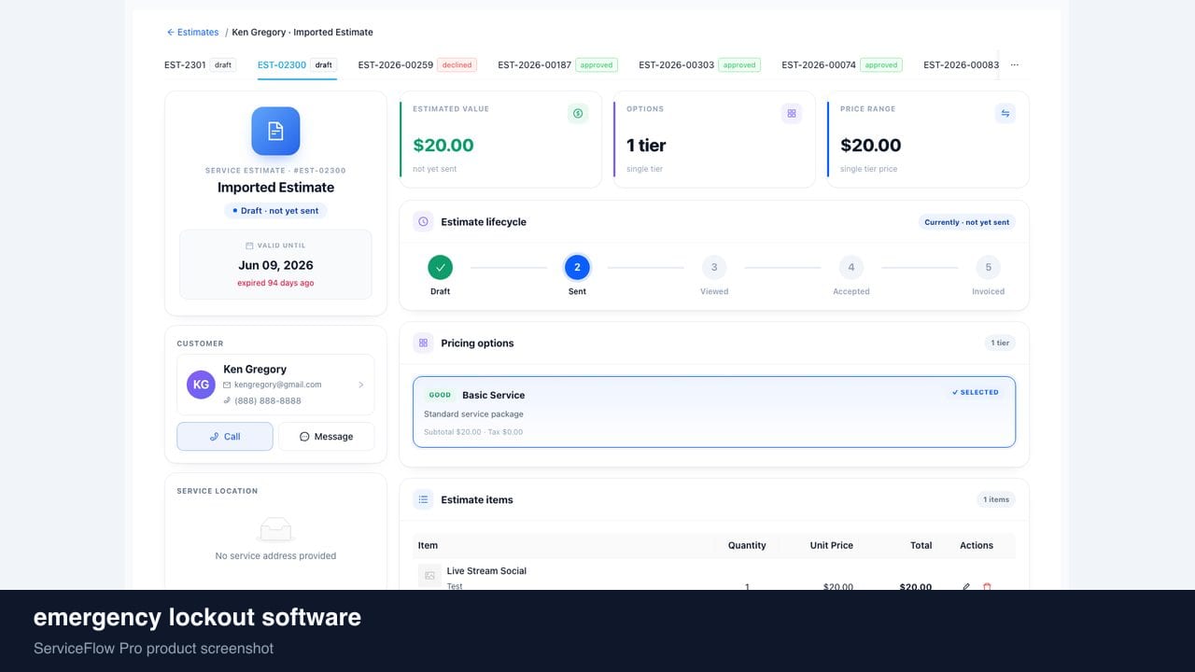Select the Draft lifecycle step checkmark
Screen dimensions: 1195x672
coord(440,268)
